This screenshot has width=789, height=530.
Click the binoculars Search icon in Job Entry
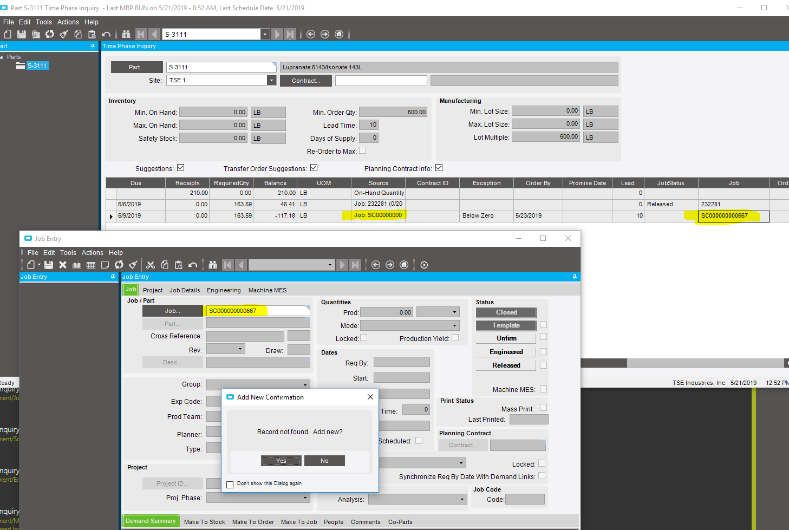[213, 265]
